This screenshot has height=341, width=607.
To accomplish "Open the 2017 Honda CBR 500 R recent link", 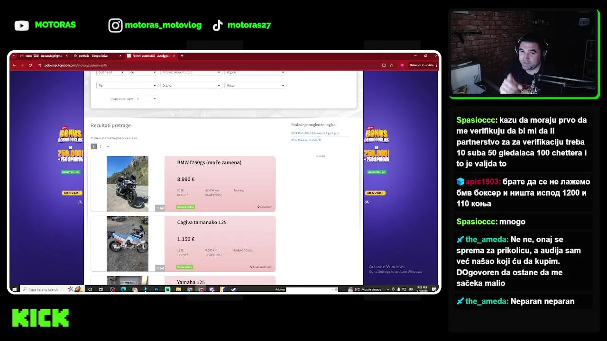I will (x=306, y=140).
